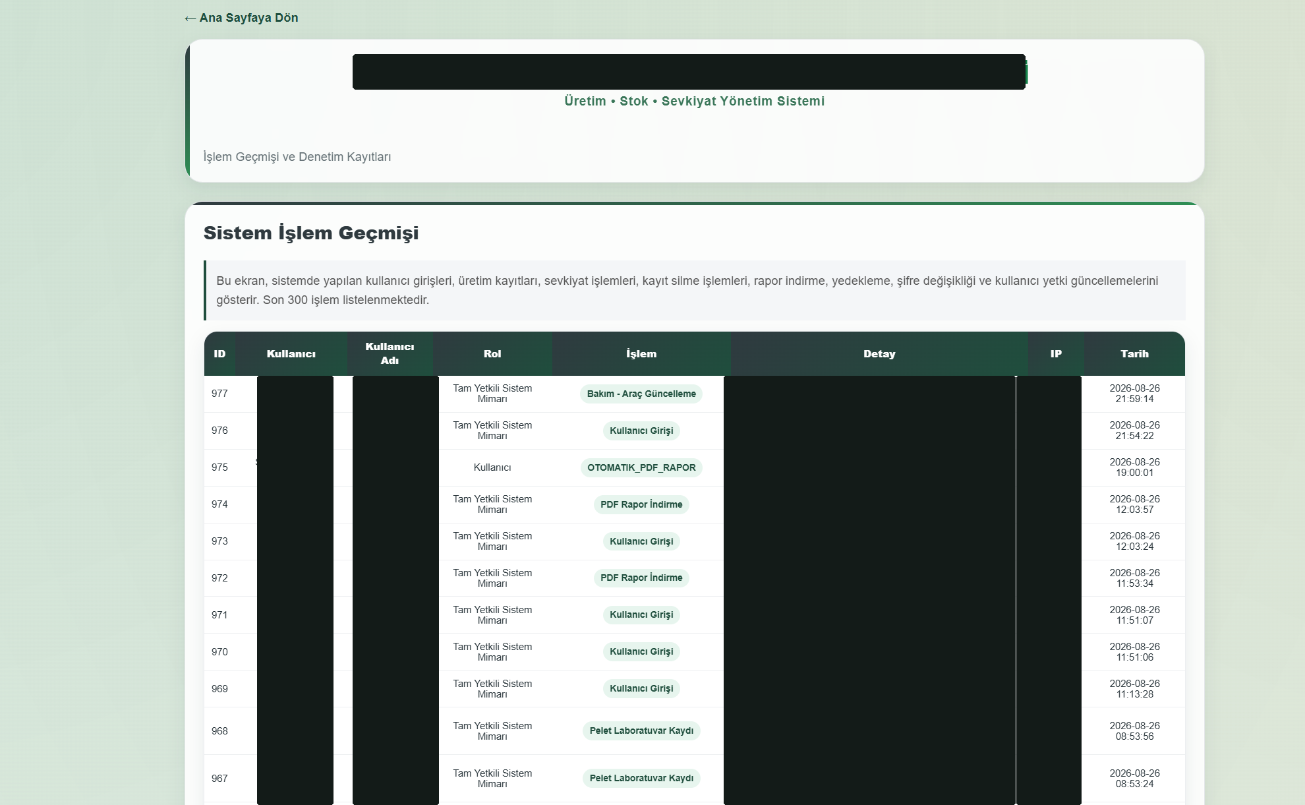Click the Kullanıcı role cell in row 975

tap(492, 467)
